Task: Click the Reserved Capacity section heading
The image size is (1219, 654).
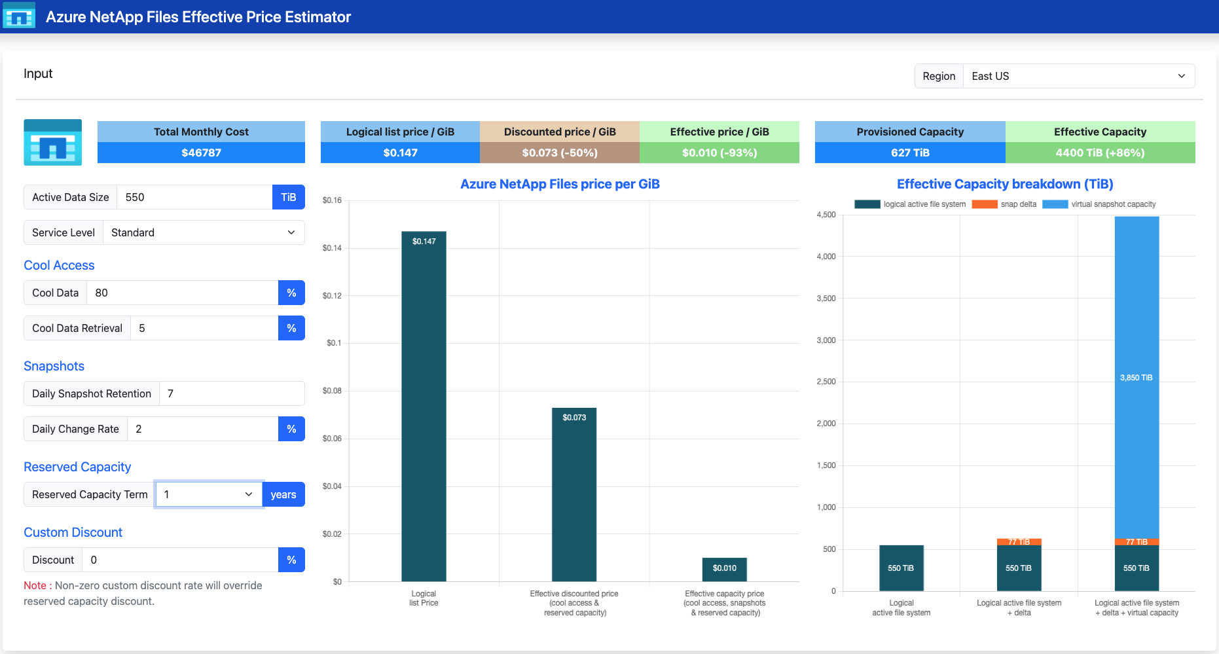Action: (77, 467)
